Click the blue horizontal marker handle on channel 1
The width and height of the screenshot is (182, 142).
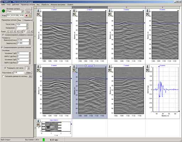pyautogui.click(x=71, y=23)
